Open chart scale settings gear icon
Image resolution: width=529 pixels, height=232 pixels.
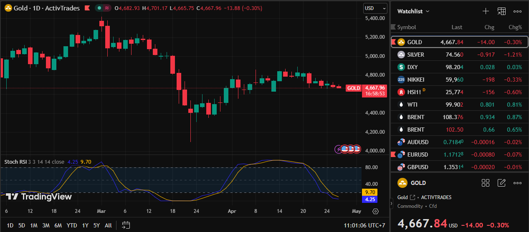coord(375,211)
